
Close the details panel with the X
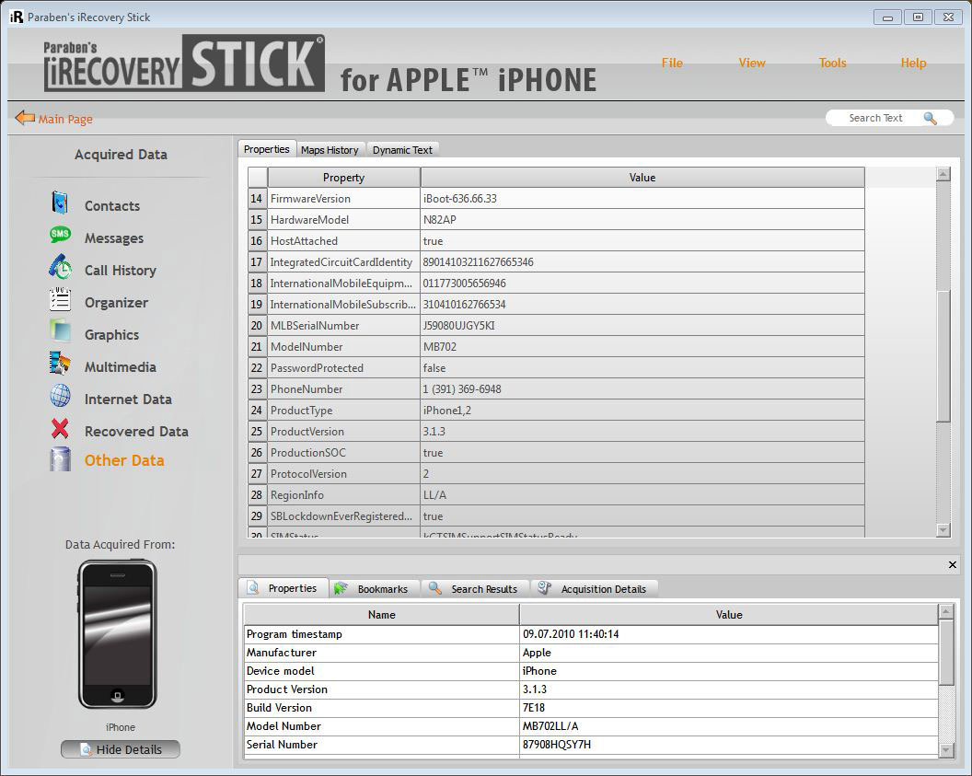tap(952, 564)
